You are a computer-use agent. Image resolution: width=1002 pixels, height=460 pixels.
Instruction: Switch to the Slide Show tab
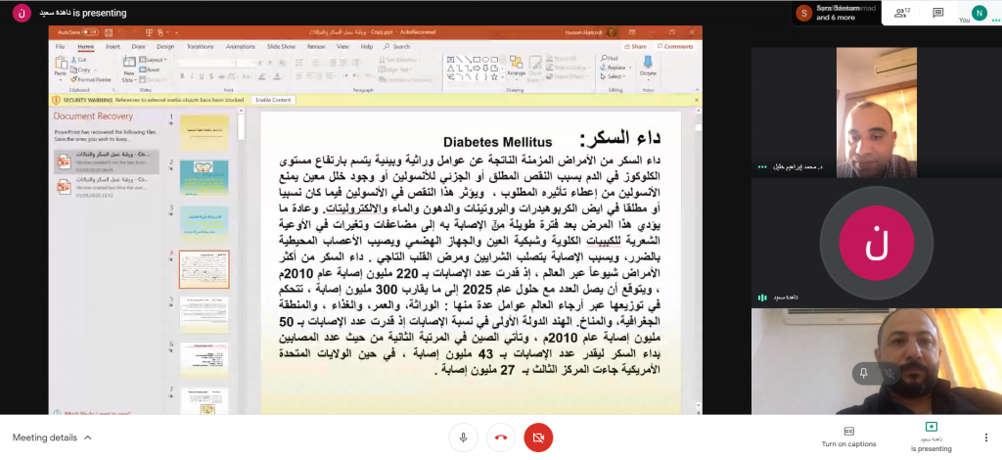[x=281, y=46]
